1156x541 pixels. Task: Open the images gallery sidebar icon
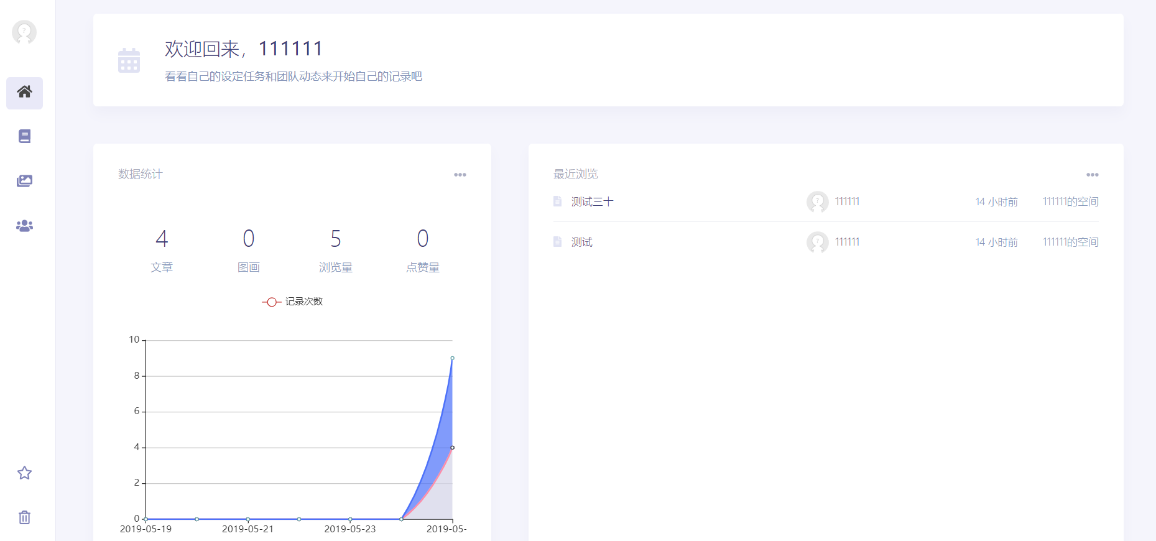pyautogui.click(x=24, y=181)
